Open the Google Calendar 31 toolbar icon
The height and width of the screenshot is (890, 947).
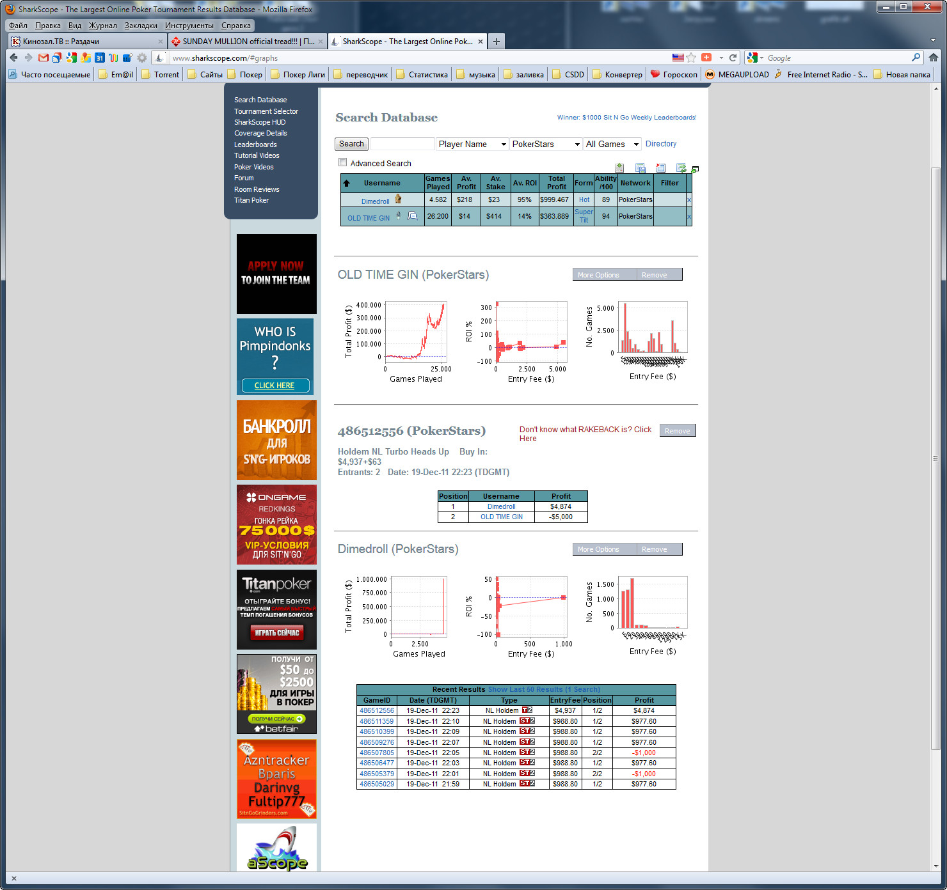(x=99, y=58)
